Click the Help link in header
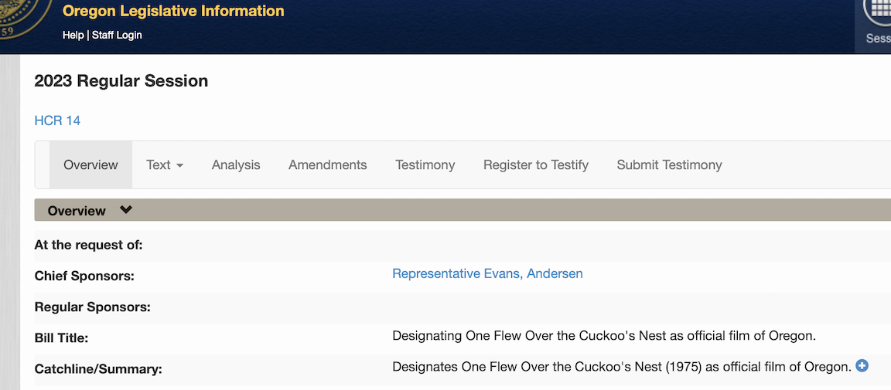The image size is (891, 390). tap(73, 35)
